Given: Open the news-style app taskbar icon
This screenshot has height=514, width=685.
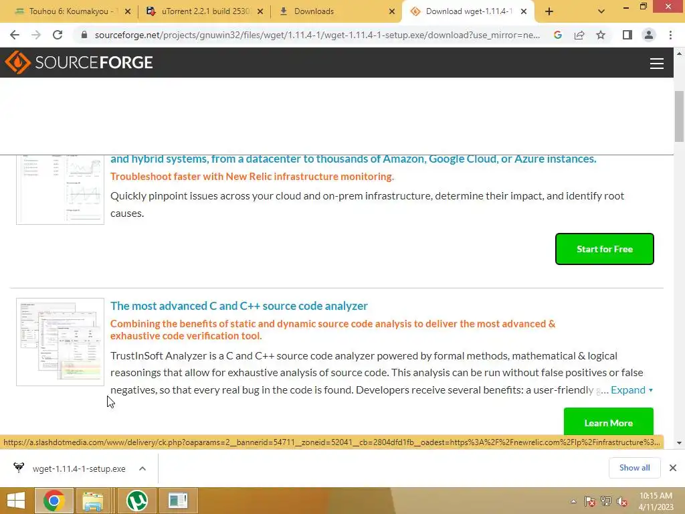Looking at the screenshot, I should (x=178, y=501).
